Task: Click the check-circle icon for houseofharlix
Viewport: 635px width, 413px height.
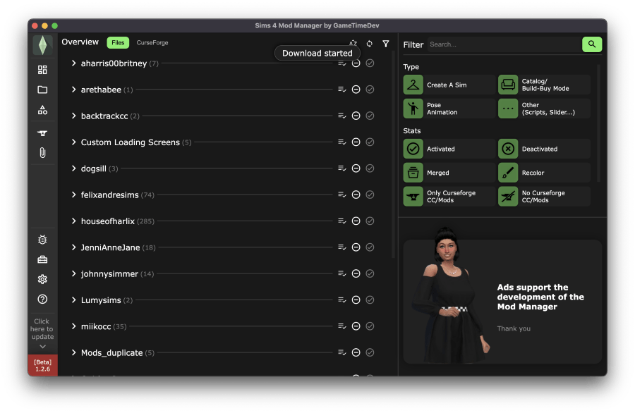Action: click(370, 221)
